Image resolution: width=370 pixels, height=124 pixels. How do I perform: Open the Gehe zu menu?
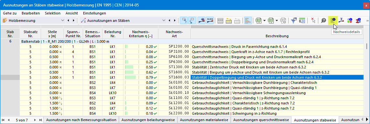click(9, 13)
